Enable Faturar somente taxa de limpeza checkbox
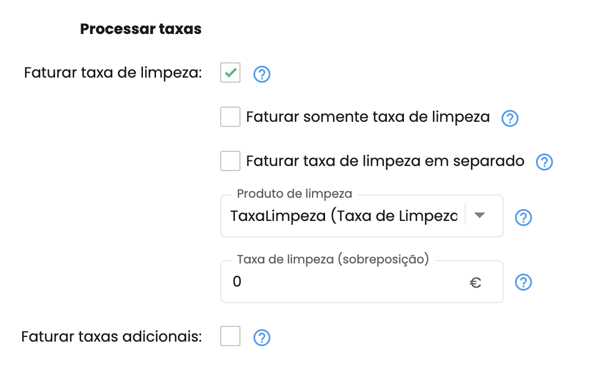Screen dimensions: 590x366 coord(230,117)
